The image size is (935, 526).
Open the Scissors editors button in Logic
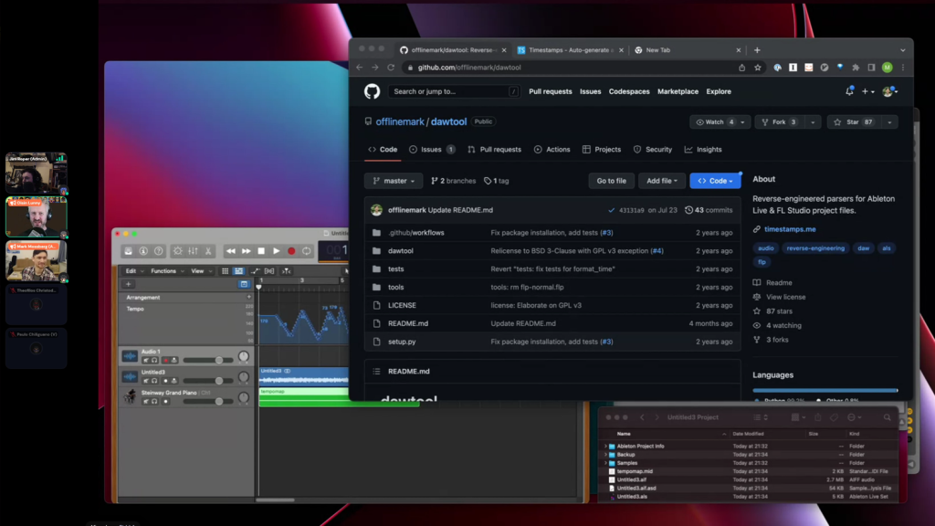pyautogui.click(x=208, y=251)
